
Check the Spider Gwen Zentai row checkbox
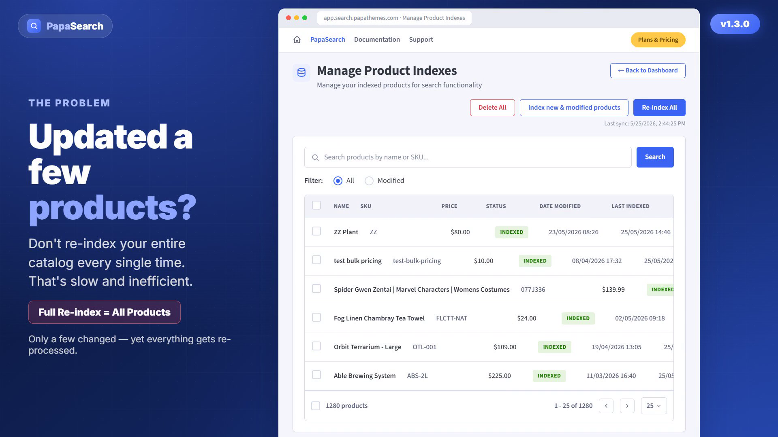tap(316, 289)
